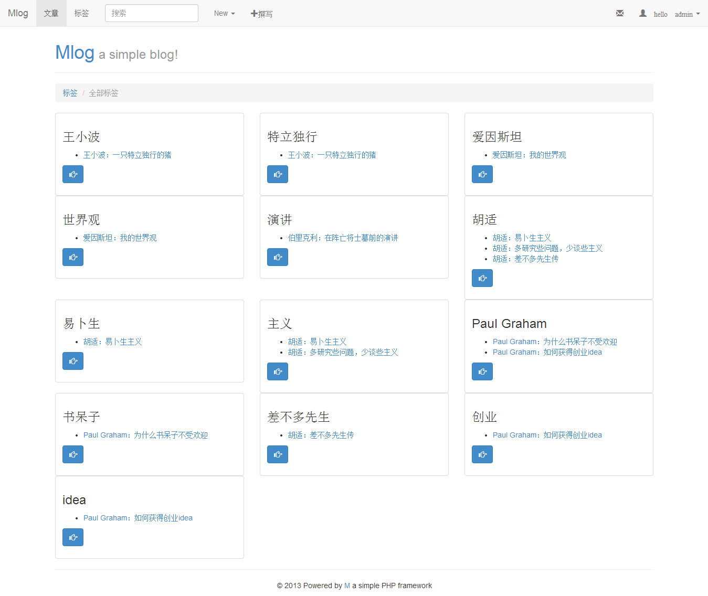Viewport: 708px width, 596px height.
Task: Click the hand-pointer button in 演讲 card
Action: pos(277,257)
